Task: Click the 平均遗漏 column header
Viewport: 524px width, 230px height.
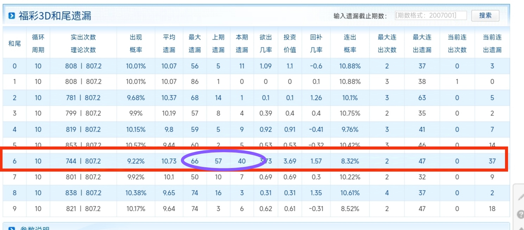Action: coord(169,43)
